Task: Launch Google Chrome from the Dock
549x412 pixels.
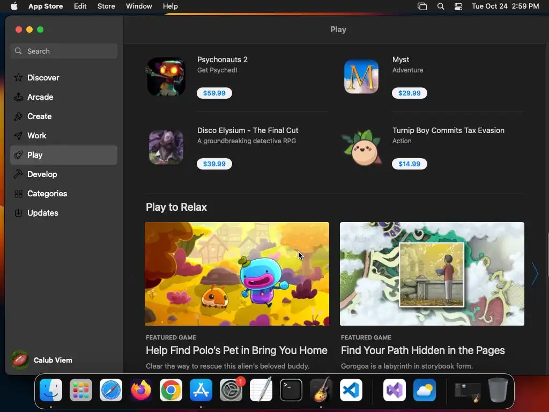Action: point(171,390)
